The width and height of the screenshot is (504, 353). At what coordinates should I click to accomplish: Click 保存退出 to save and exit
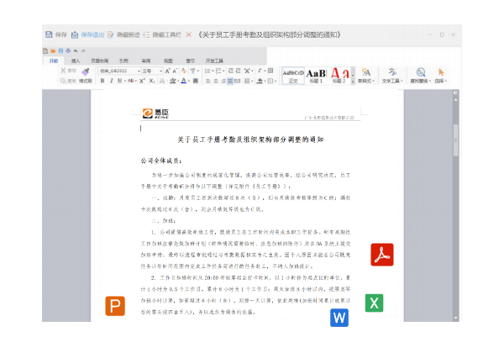click(87, 34)
